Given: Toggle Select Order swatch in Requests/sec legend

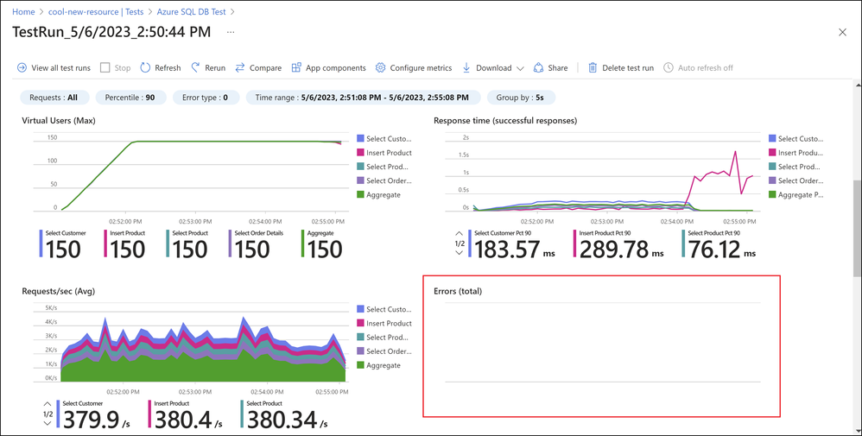Looking at the screenshot, I should click(361, 351).
